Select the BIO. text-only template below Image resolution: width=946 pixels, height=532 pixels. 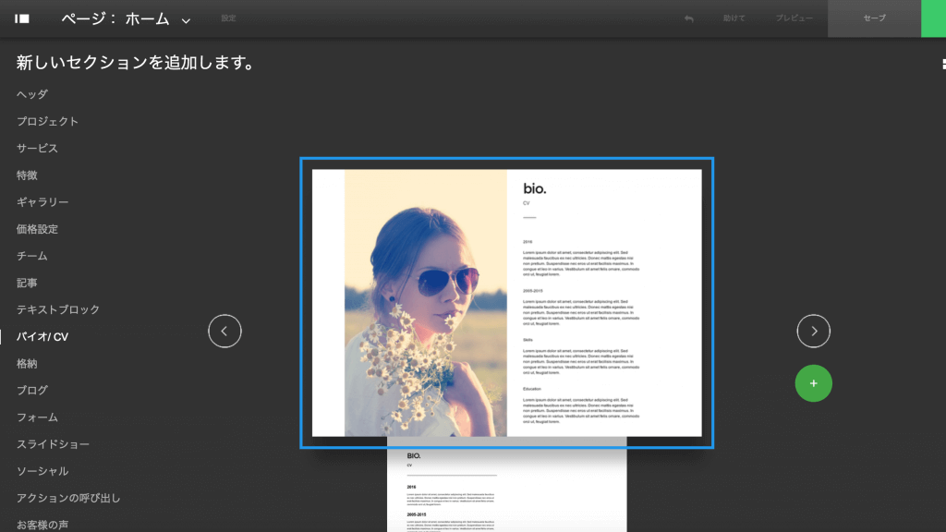click(506, 490)
